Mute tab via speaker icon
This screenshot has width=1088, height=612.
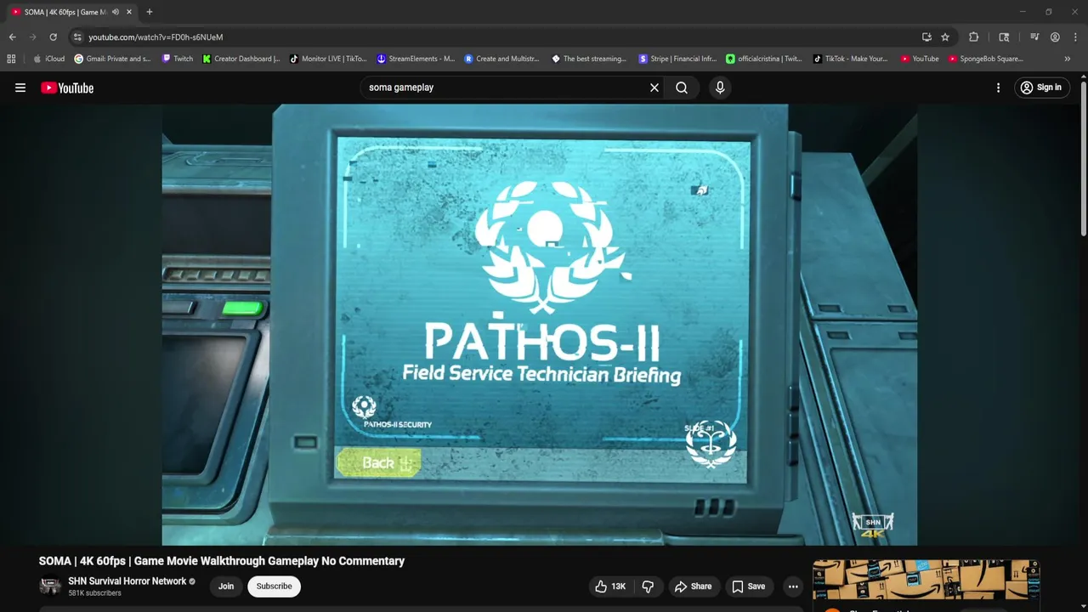click(x=116, y=12)
